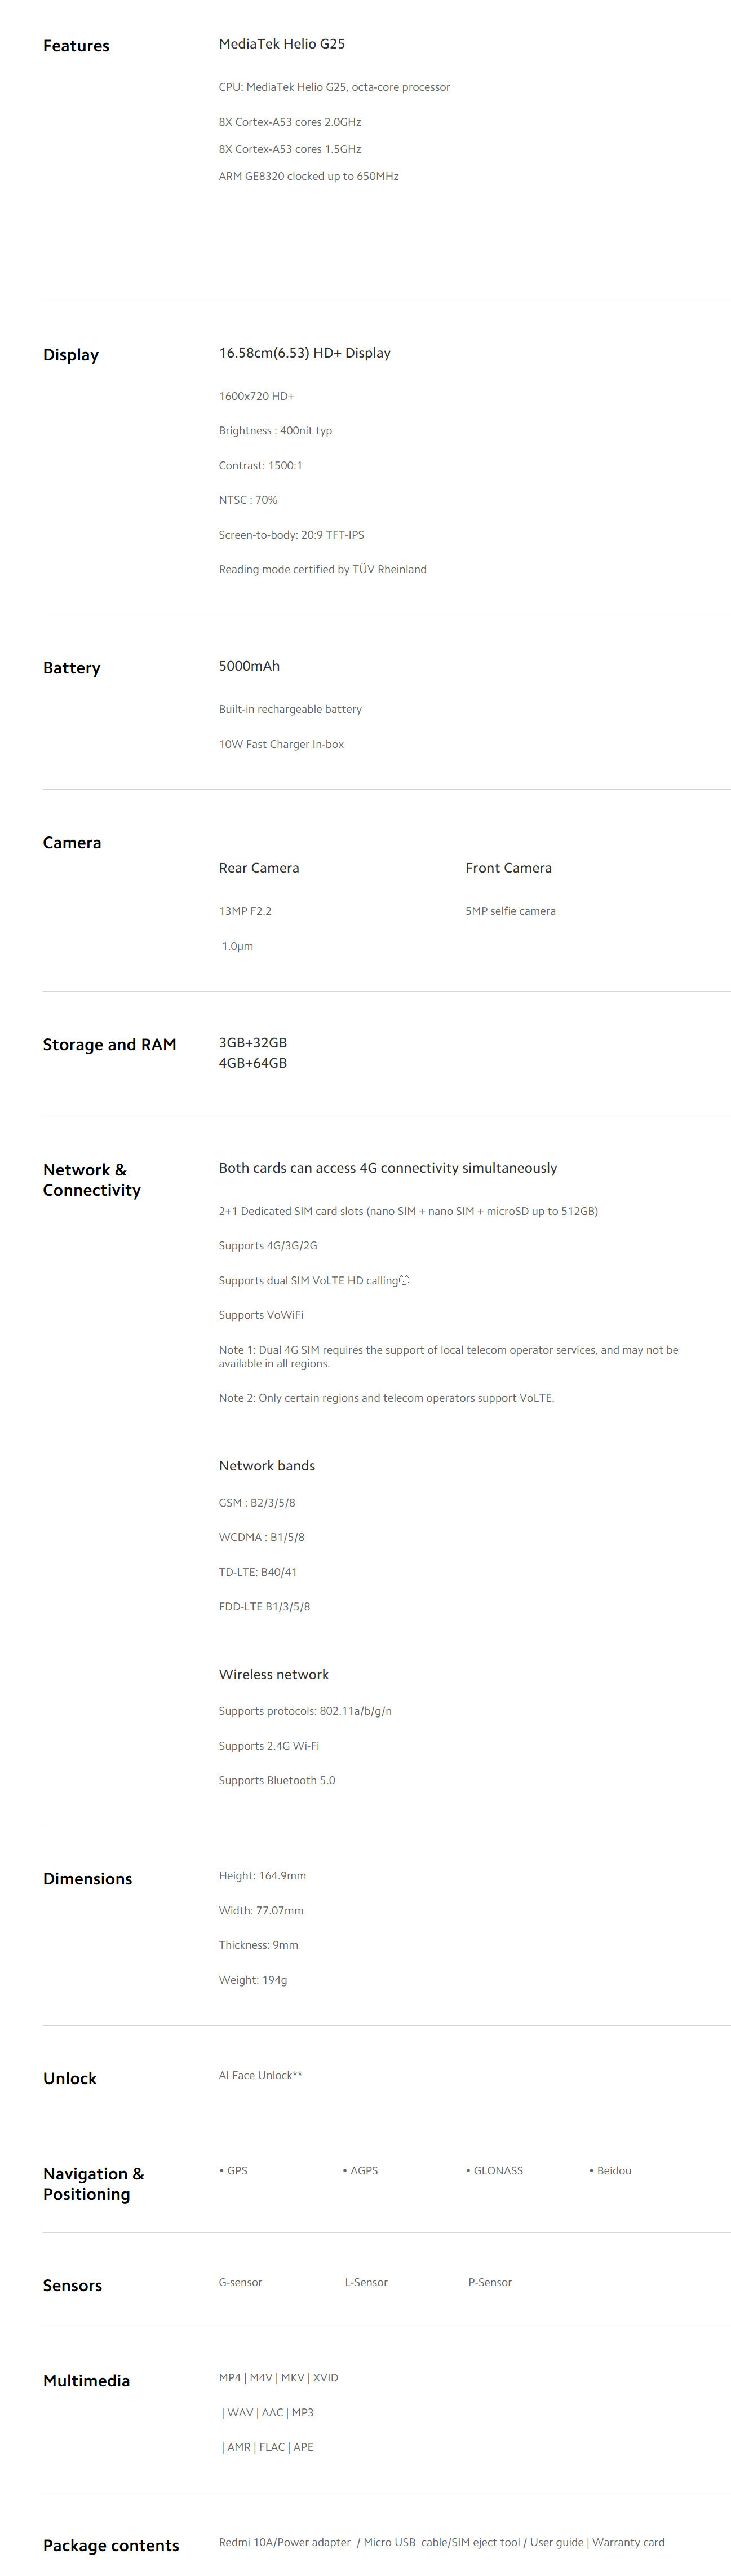Click the Network bands subheading
The width and height of the screenshot is (731, 2576).
(x=267, y=1466)
